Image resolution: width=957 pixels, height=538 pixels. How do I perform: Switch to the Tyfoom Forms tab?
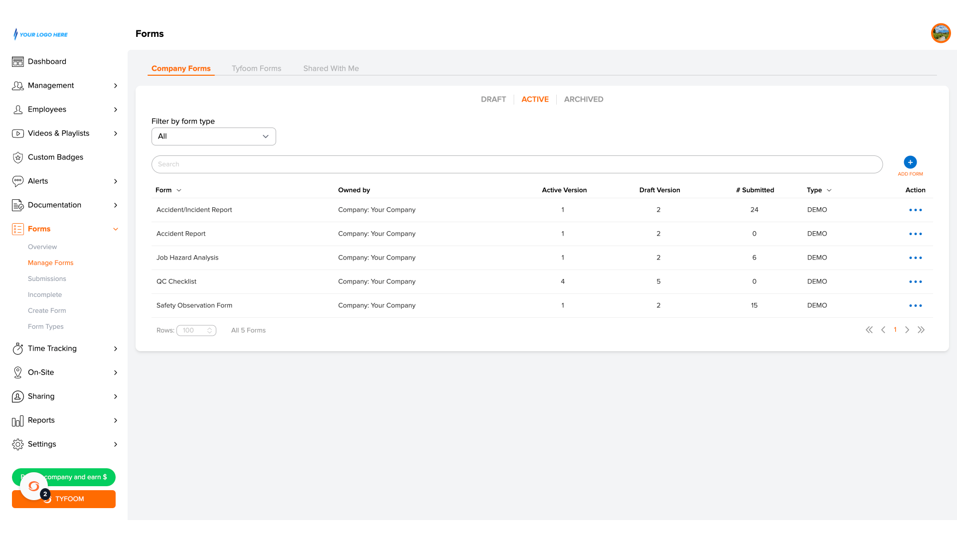click(256, 68)
